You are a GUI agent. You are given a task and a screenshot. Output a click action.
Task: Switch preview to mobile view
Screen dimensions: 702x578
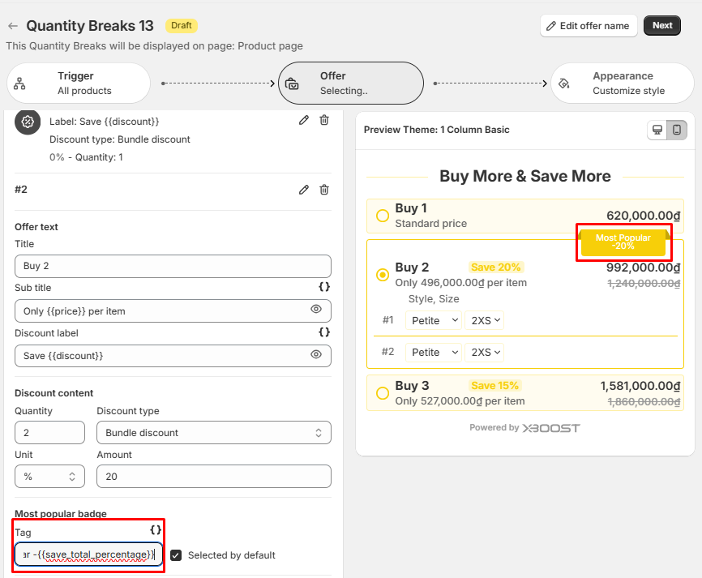point(677,130)
